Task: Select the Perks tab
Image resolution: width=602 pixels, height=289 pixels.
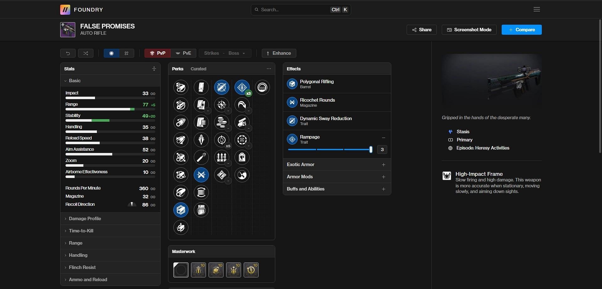Action: [x=177, y=69]
